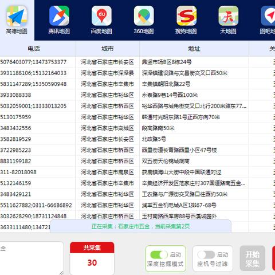The width and height of the screenshot is (275, 275).
Task: Select phone cell 3483429121
Action: (x=15, y=194)
